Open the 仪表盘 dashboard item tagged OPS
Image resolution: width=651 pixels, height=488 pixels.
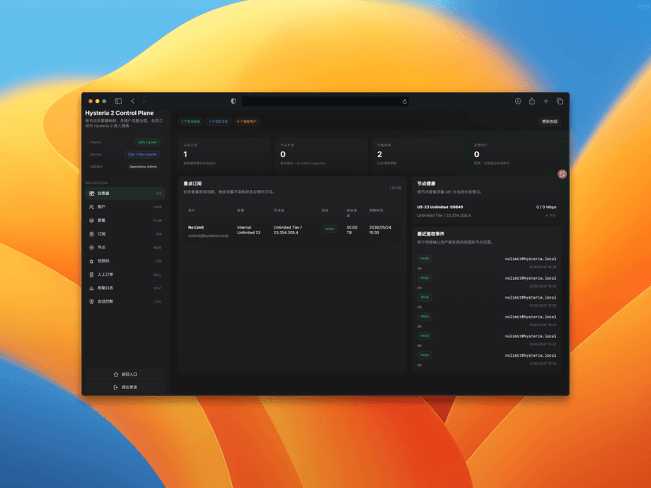[125, 193]
